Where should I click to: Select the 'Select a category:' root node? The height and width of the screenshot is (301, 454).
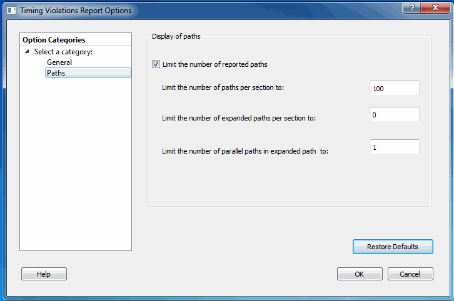pyautogui.click(x=63, y=52)
